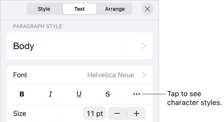Open more character styles via three dots
Image resolution: width=224 pixels, height=122 pixels.
click(137, 94)
